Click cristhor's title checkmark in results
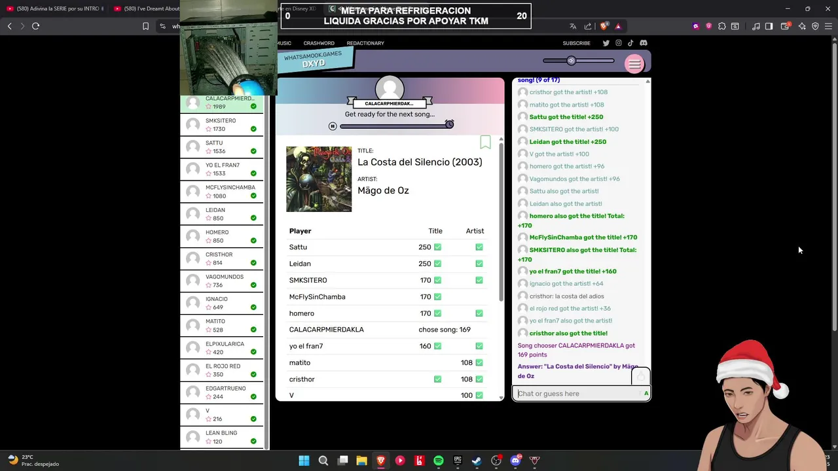 click(x=437, y=379)
